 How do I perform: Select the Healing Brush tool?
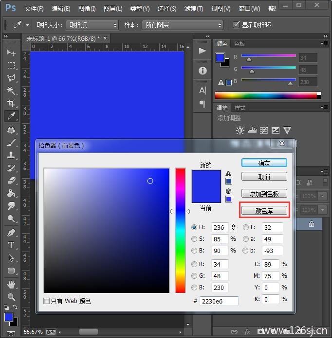(x=11, y=130)
